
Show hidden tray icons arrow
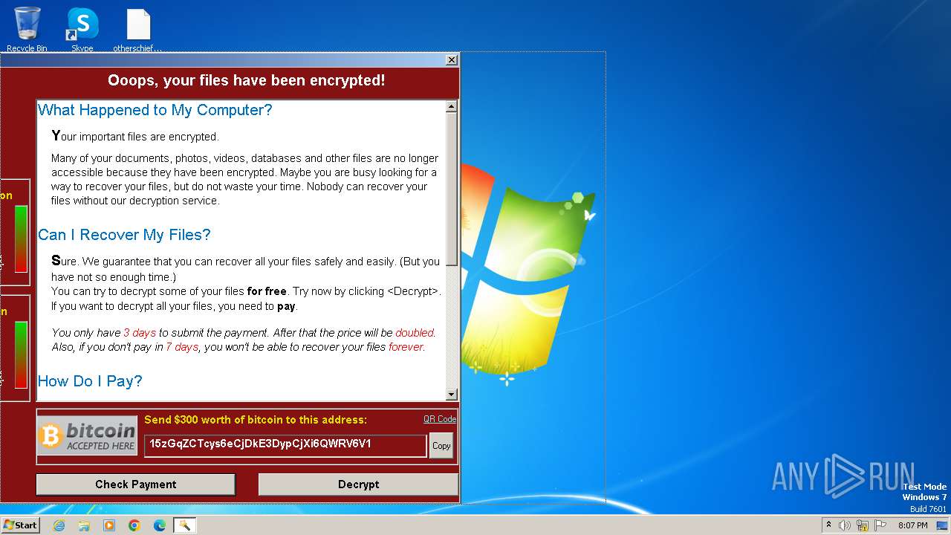point(828,525)
